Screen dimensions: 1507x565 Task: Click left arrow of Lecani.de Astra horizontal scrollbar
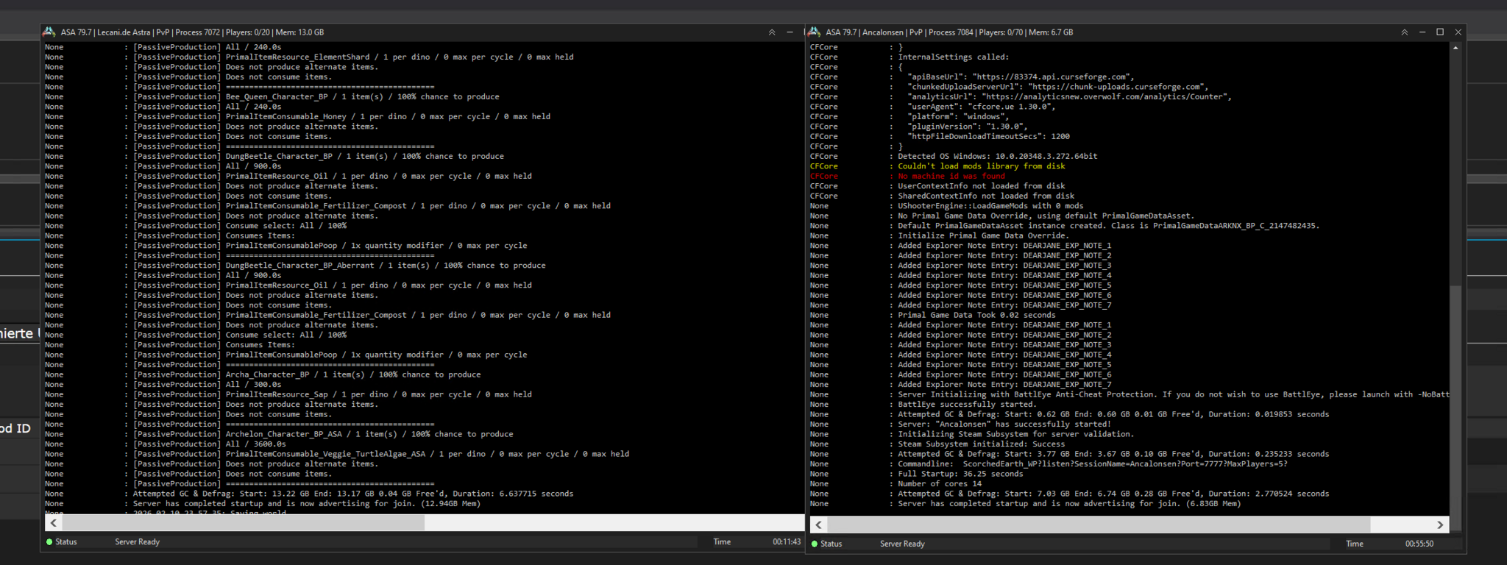click(54, 523)
